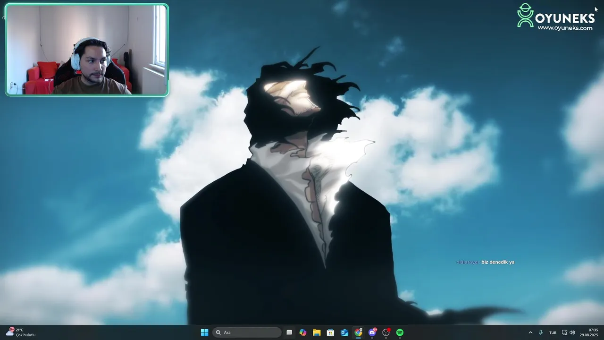Open File Explorer from the taskbar
Image resolution: width=604 pixels, height=340 pixels.
(317, 332)
